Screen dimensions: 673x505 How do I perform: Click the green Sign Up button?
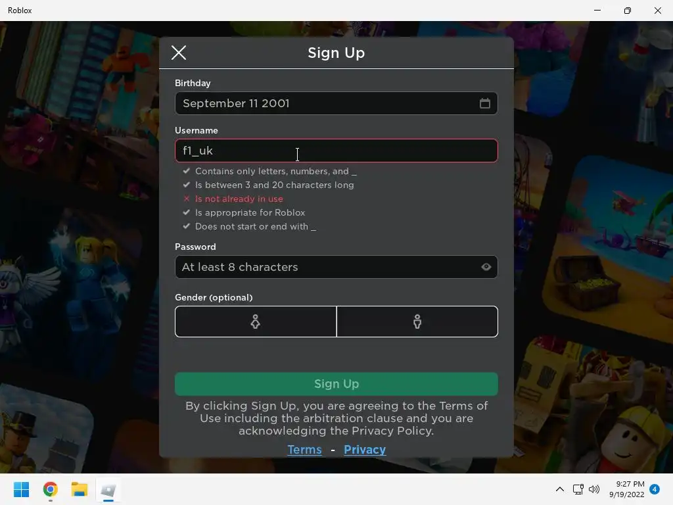[336, 384]
